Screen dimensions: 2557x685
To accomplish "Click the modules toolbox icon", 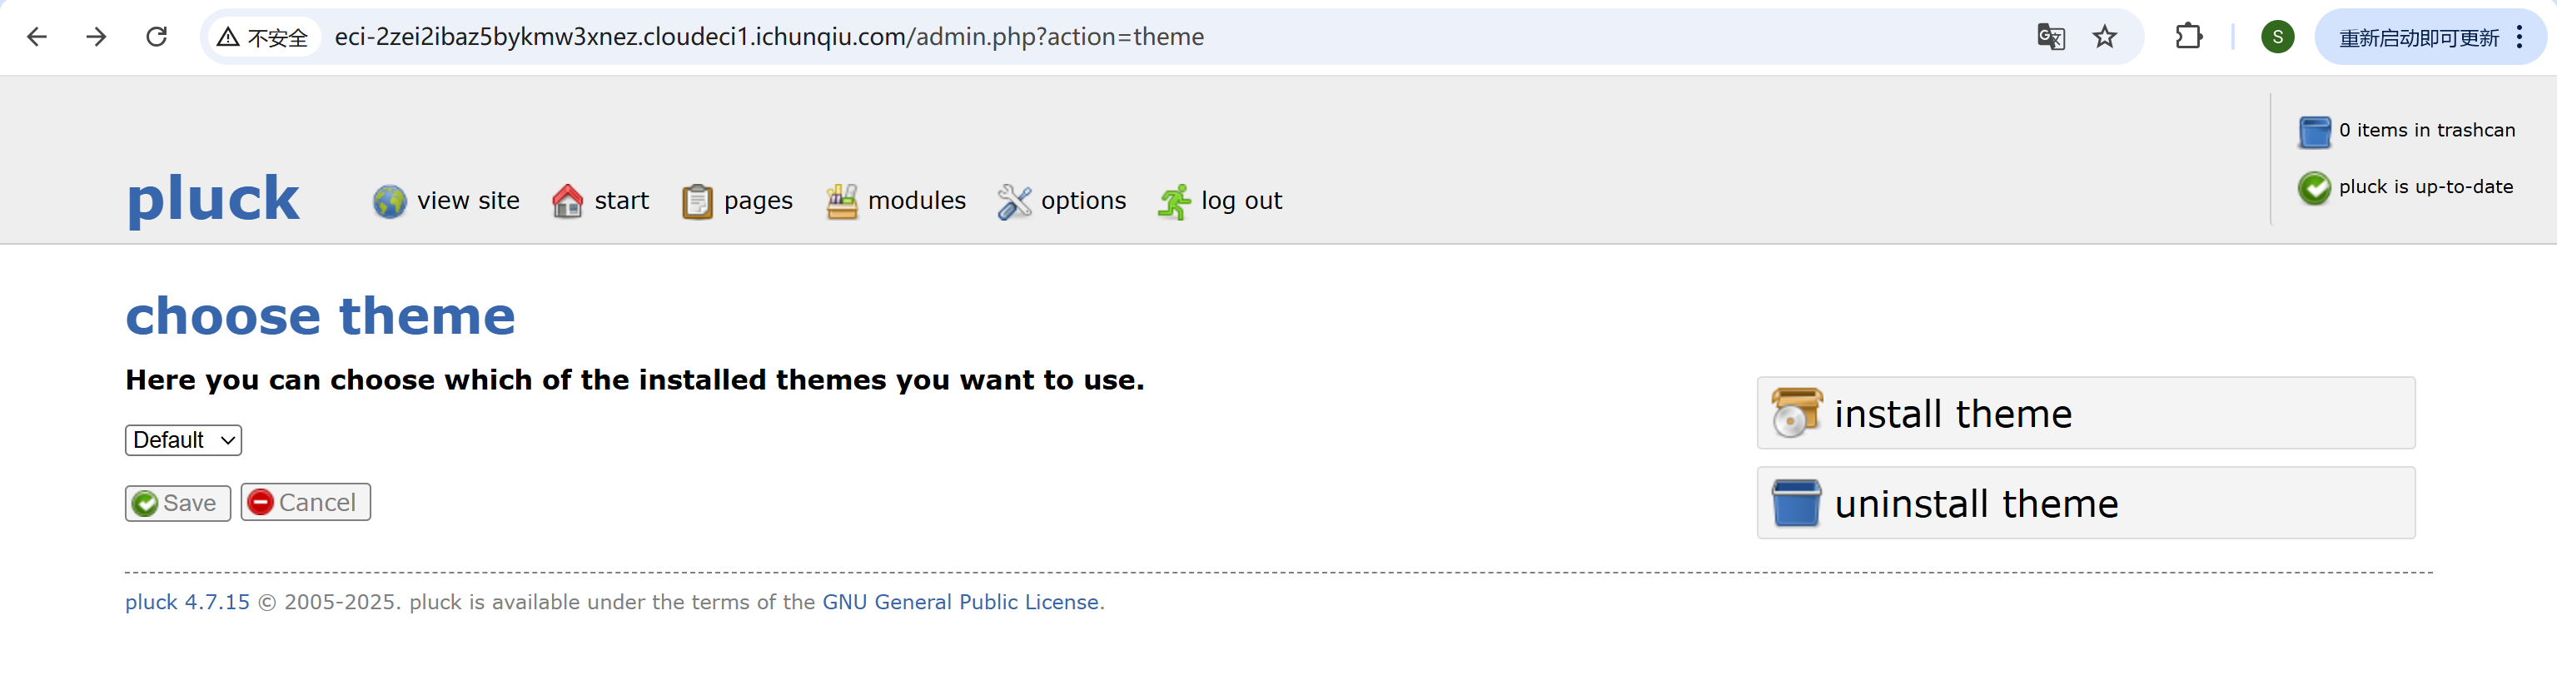I will (x=842, y=201).
